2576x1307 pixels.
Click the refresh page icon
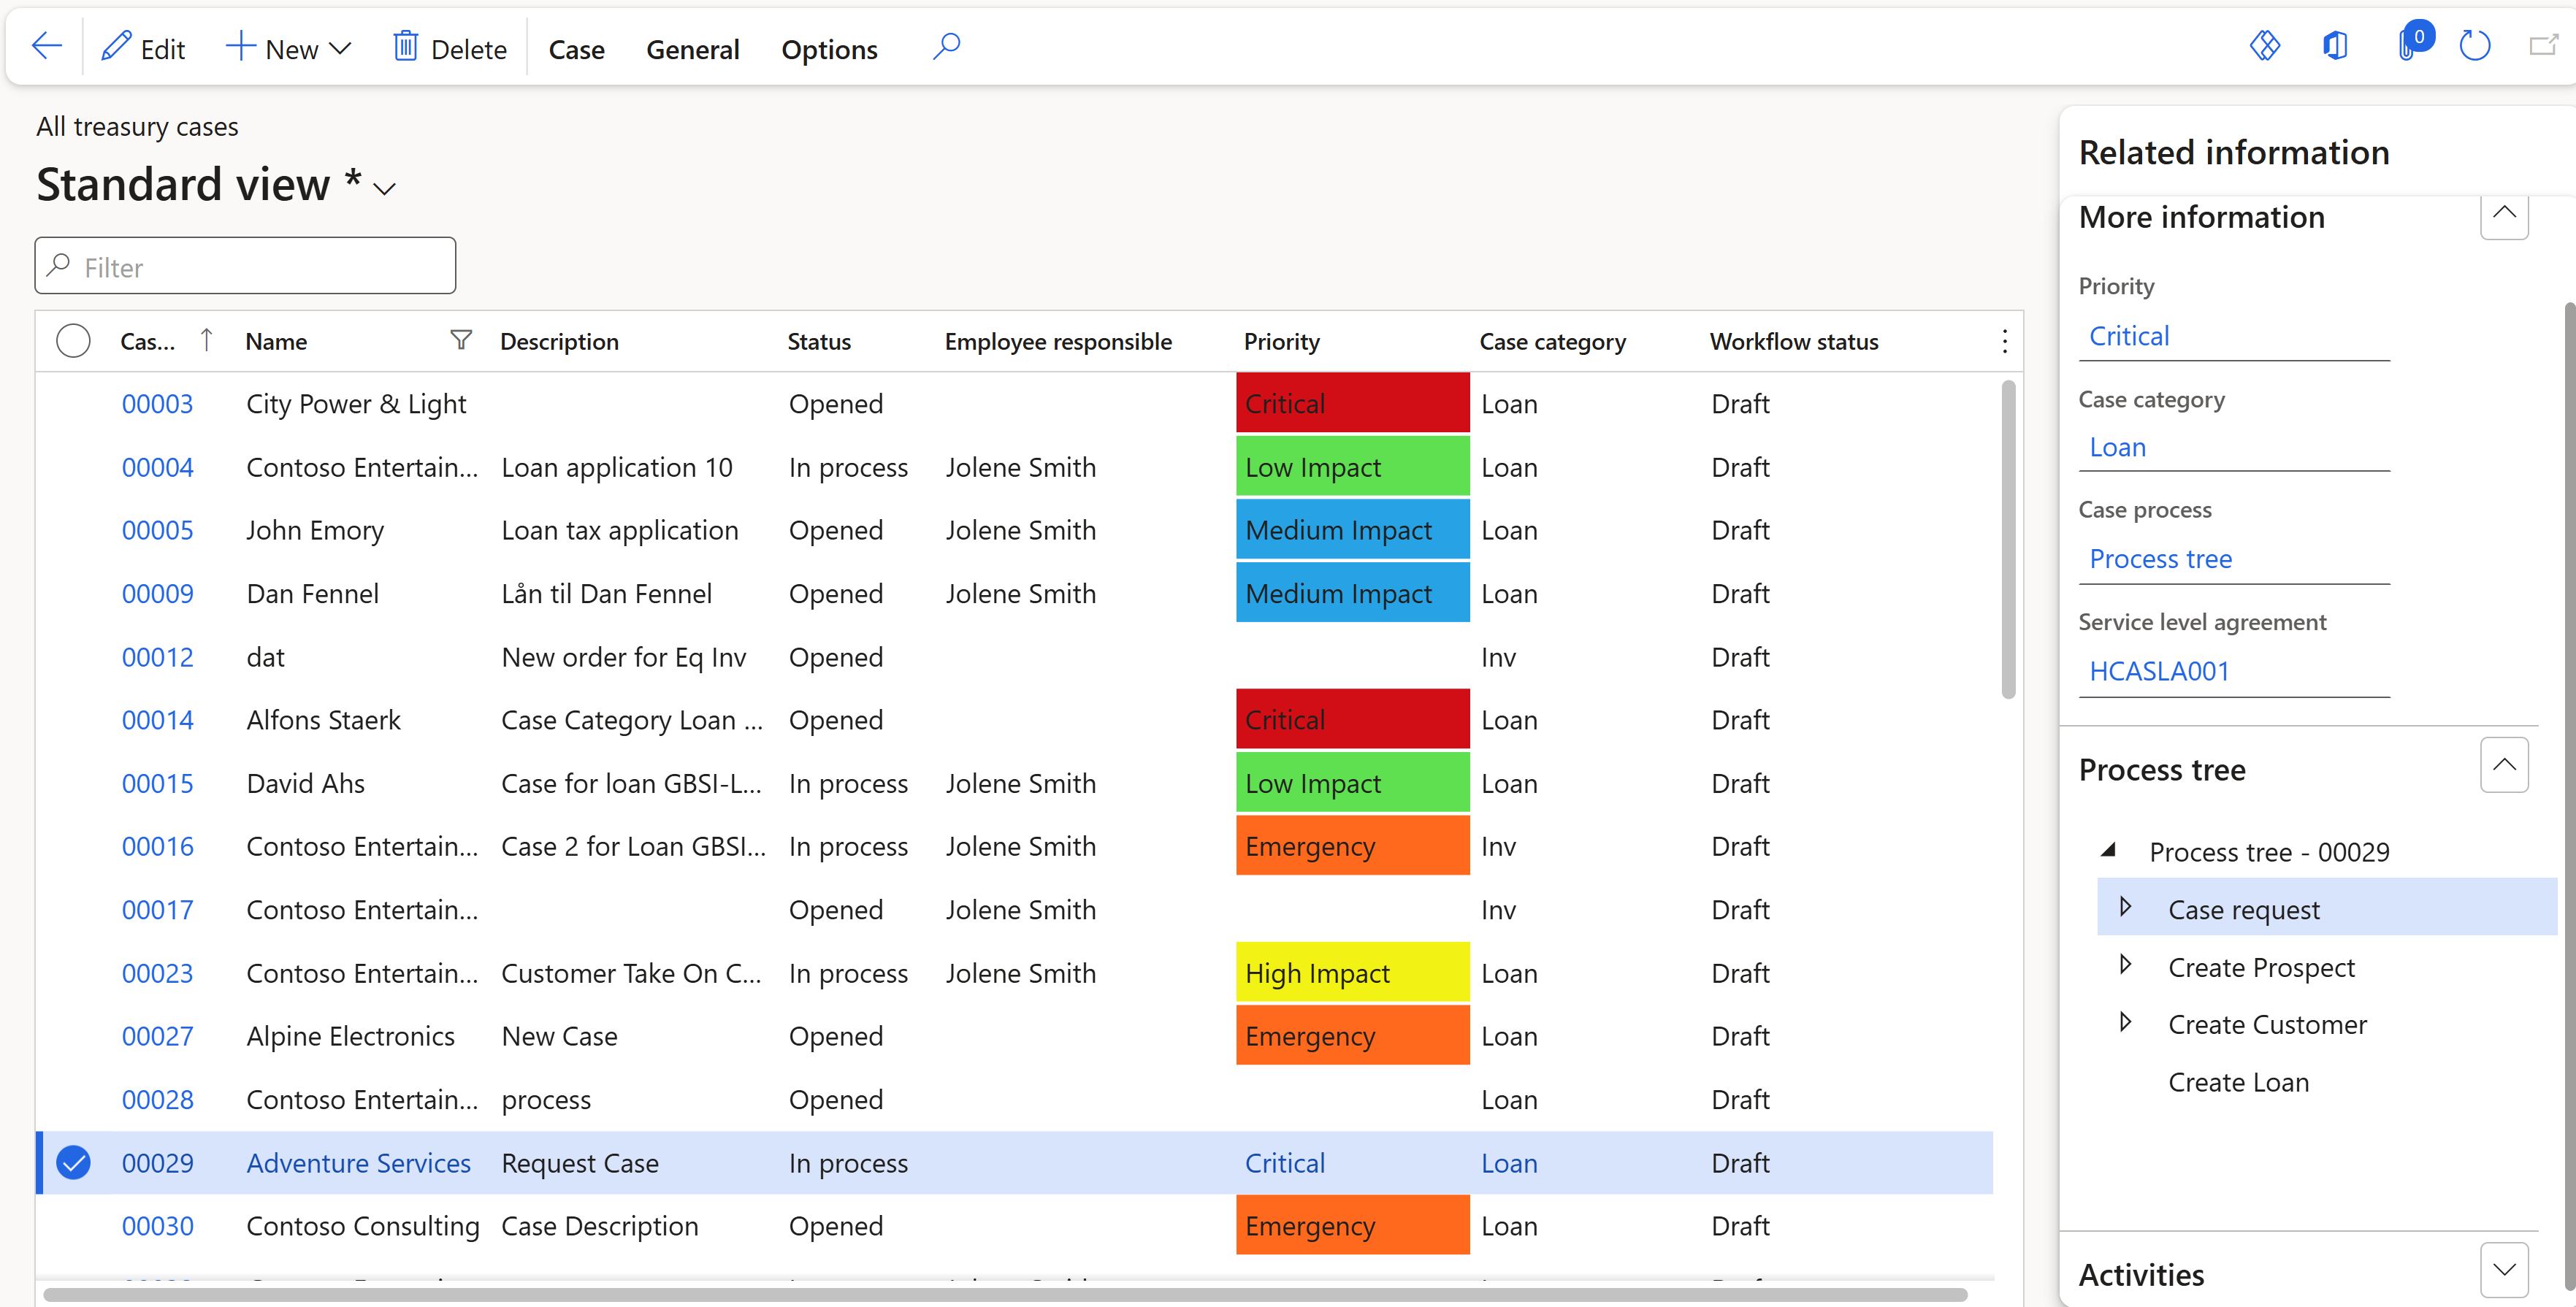[x=2474, y=46]
